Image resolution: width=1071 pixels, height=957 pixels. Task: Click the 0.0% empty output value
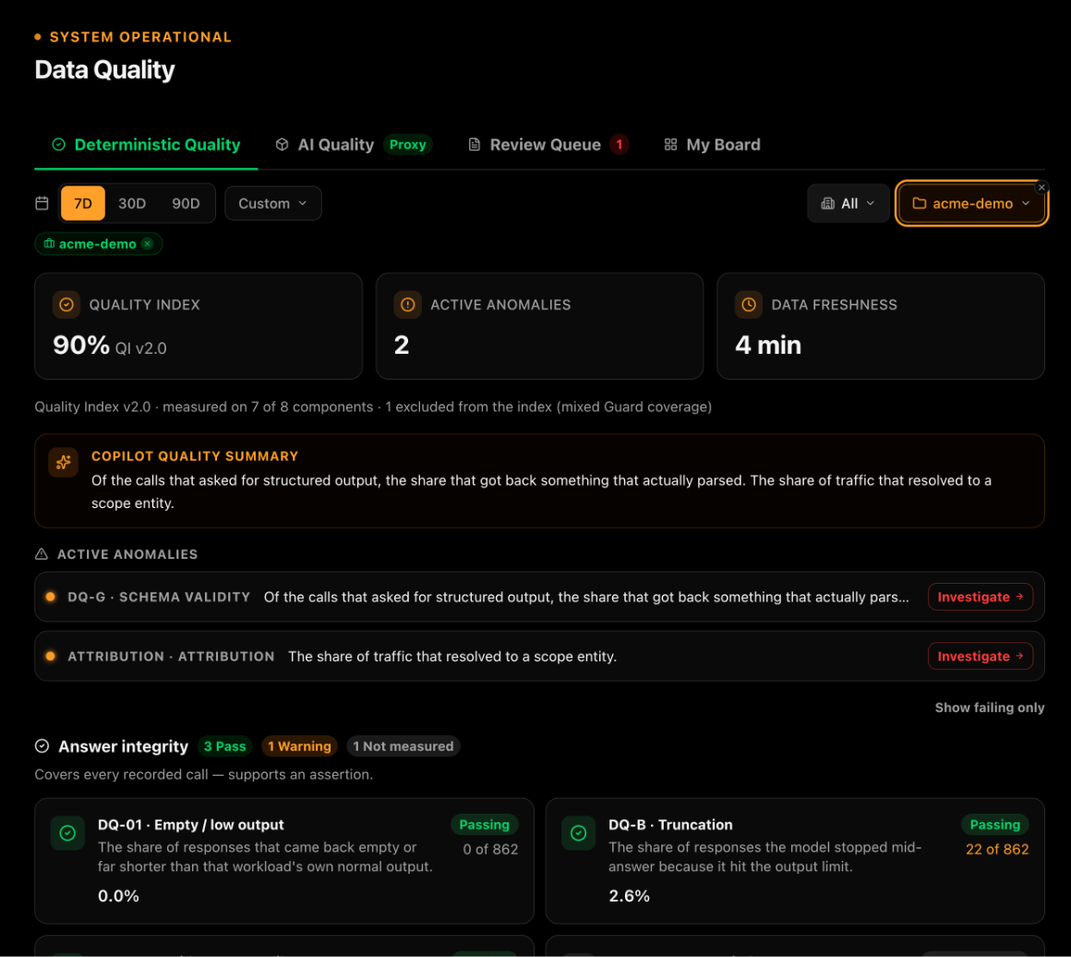click(119, 896)
